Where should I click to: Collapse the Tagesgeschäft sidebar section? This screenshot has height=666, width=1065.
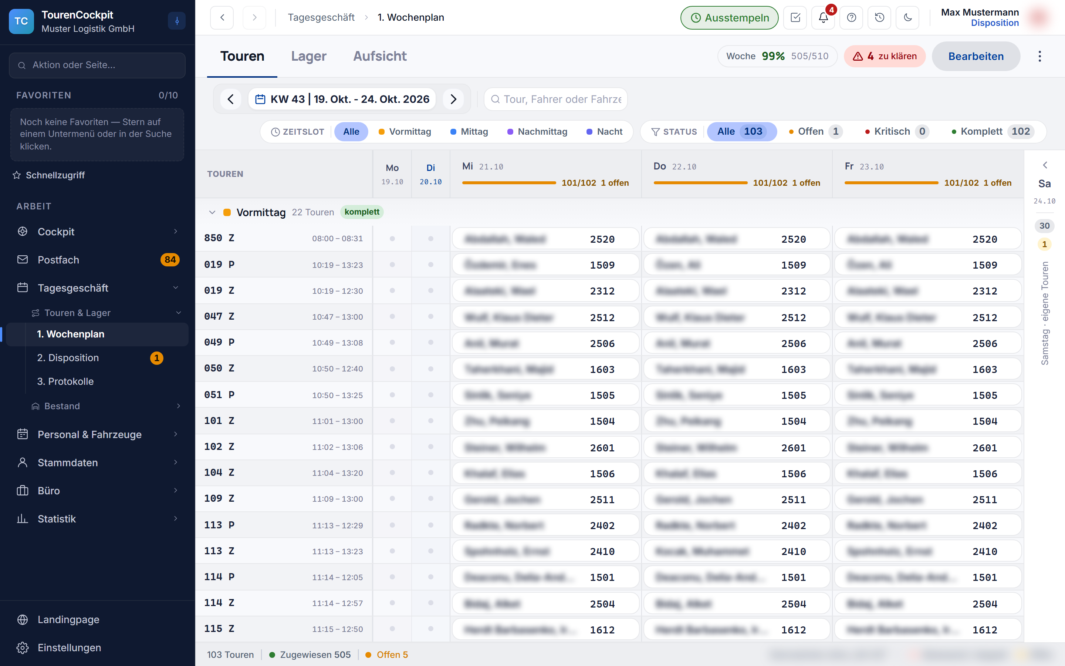click(x=97, y=288)
